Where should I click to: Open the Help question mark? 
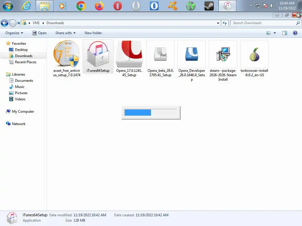point(295,33)
